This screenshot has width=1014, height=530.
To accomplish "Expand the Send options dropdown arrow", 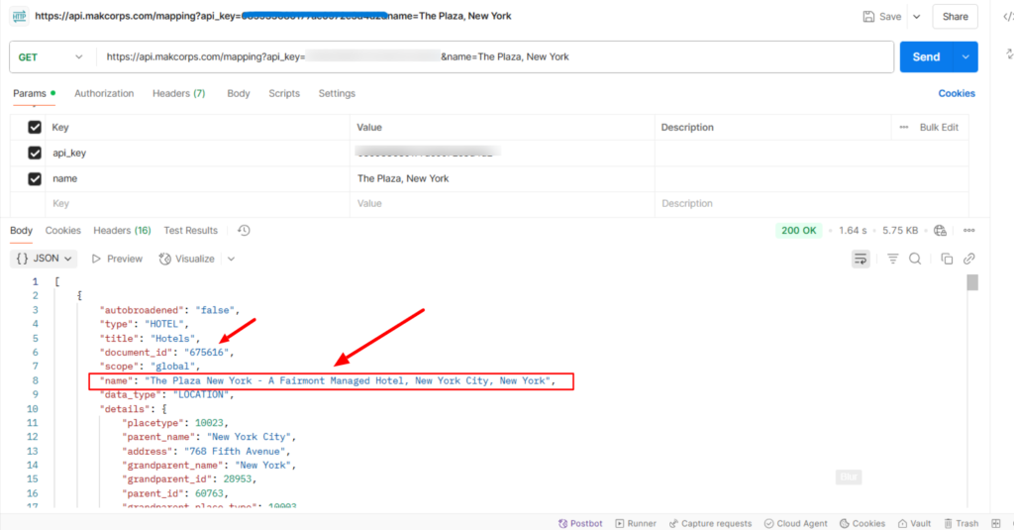I will 965,56.
